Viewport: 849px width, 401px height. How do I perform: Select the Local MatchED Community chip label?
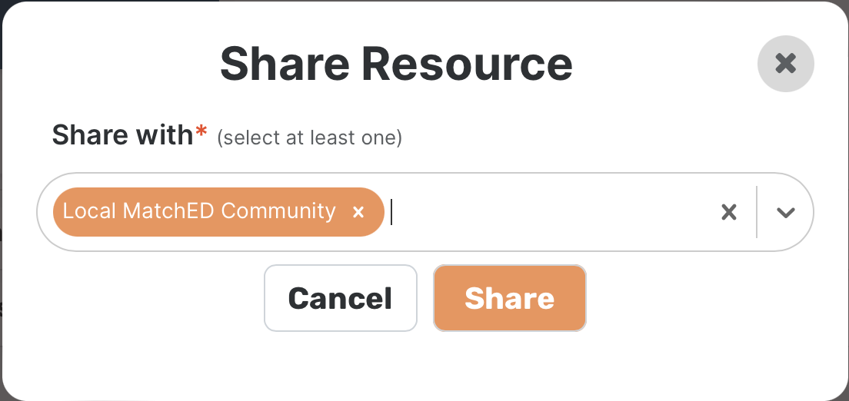(x=199, y=211)
